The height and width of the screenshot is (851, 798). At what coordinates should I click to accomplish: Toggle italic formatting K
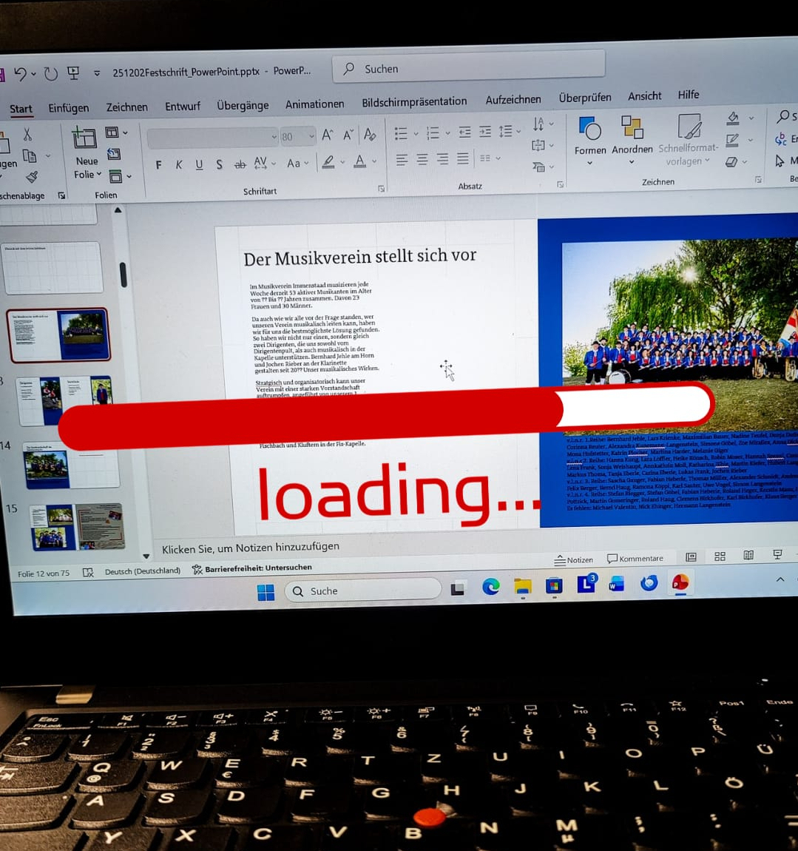(x=178, y=164)
